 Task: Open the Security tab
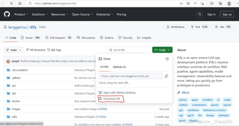(125, 38)
